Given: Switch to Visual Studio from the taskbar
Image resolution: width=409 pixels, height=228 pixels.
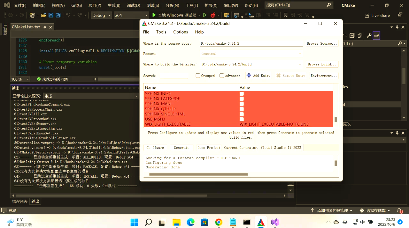Looking at the screenshot, I should pyautogui.click(x=275, y=222).
